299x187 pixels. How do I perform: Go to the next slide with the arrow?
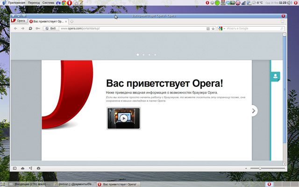pyautogui.click(x=254, y=111)
